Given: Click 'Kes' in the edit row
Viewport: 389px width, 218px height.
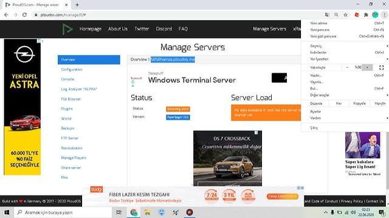Looking at the screenshot, I should (x=339, y=104).
